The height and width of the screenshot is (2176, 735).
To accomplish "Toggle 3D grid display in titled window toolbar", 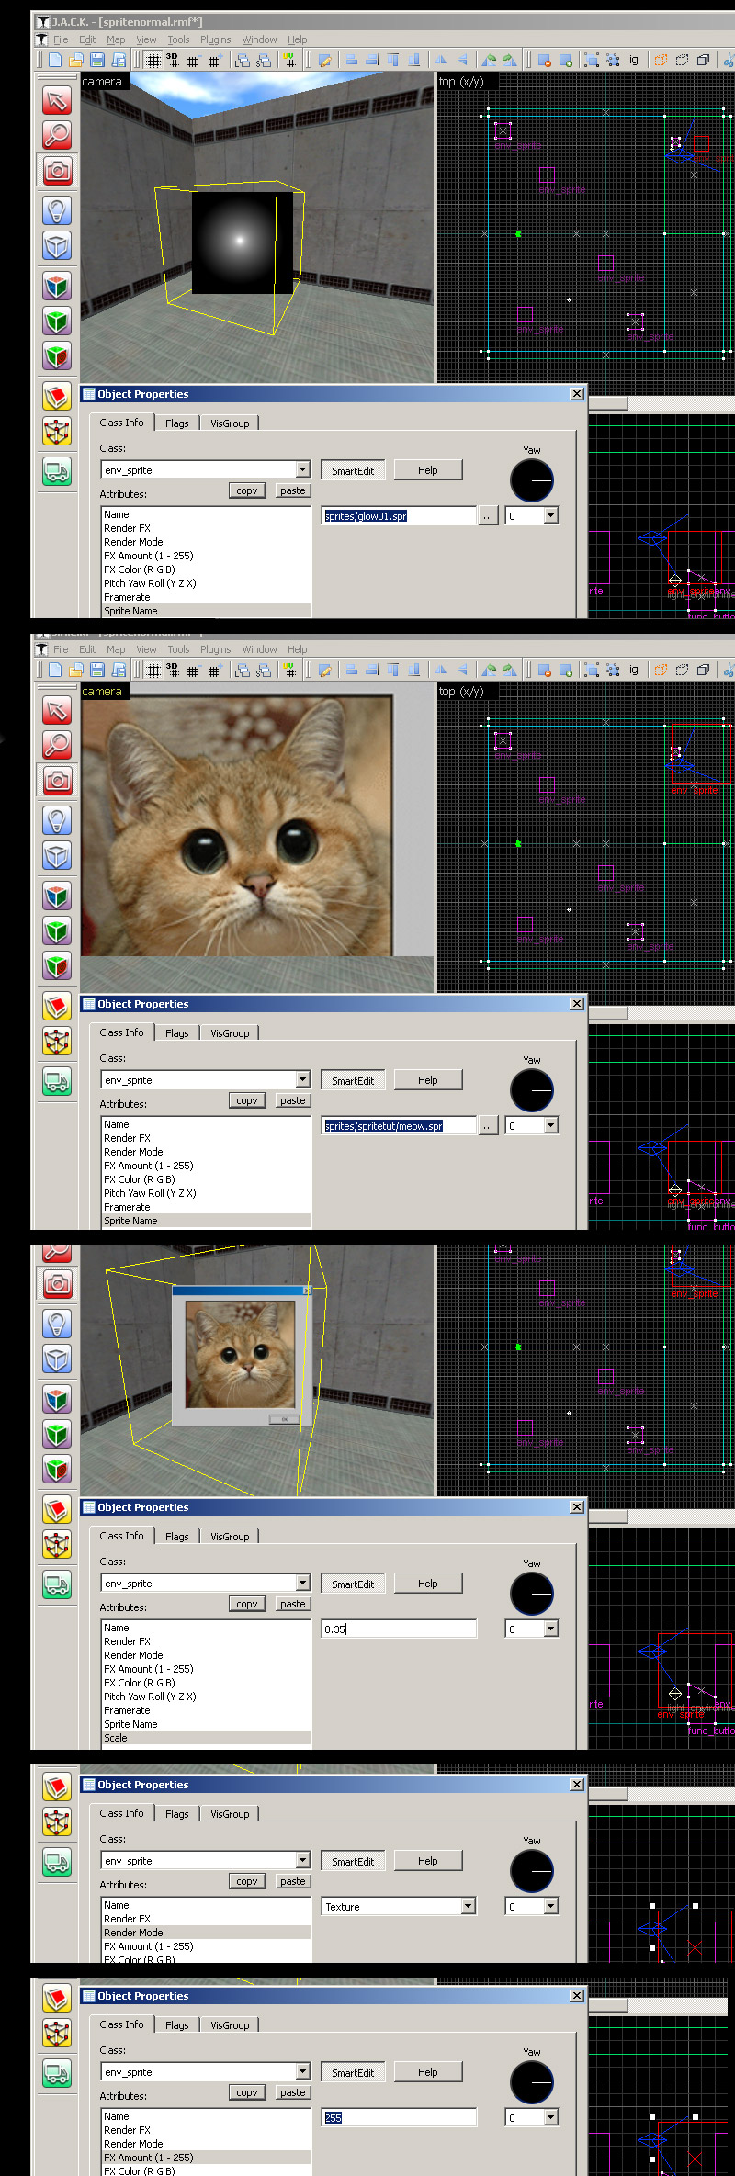I will tap(173, 61).
